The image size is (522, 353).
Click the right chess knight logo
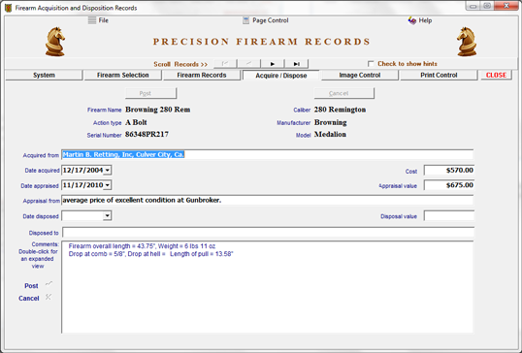coord(467,42)
